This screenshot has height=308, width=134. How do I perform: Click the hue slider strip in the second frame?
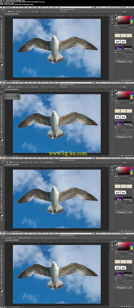click(x=132, y=95)
